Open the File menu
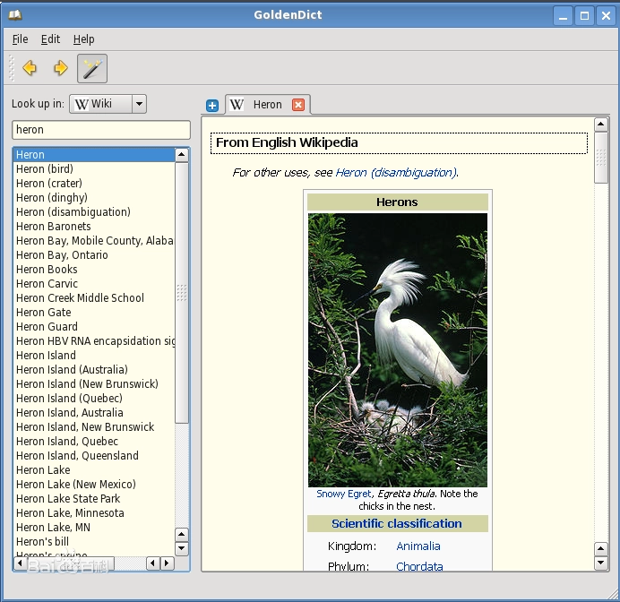Screen dimensions: 620x602 click(x=20, y=39)
